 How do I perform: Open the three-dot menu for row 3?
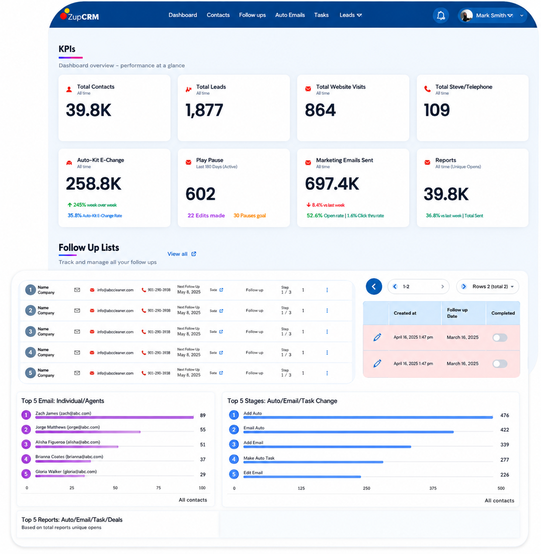click(x=327, y=332)
